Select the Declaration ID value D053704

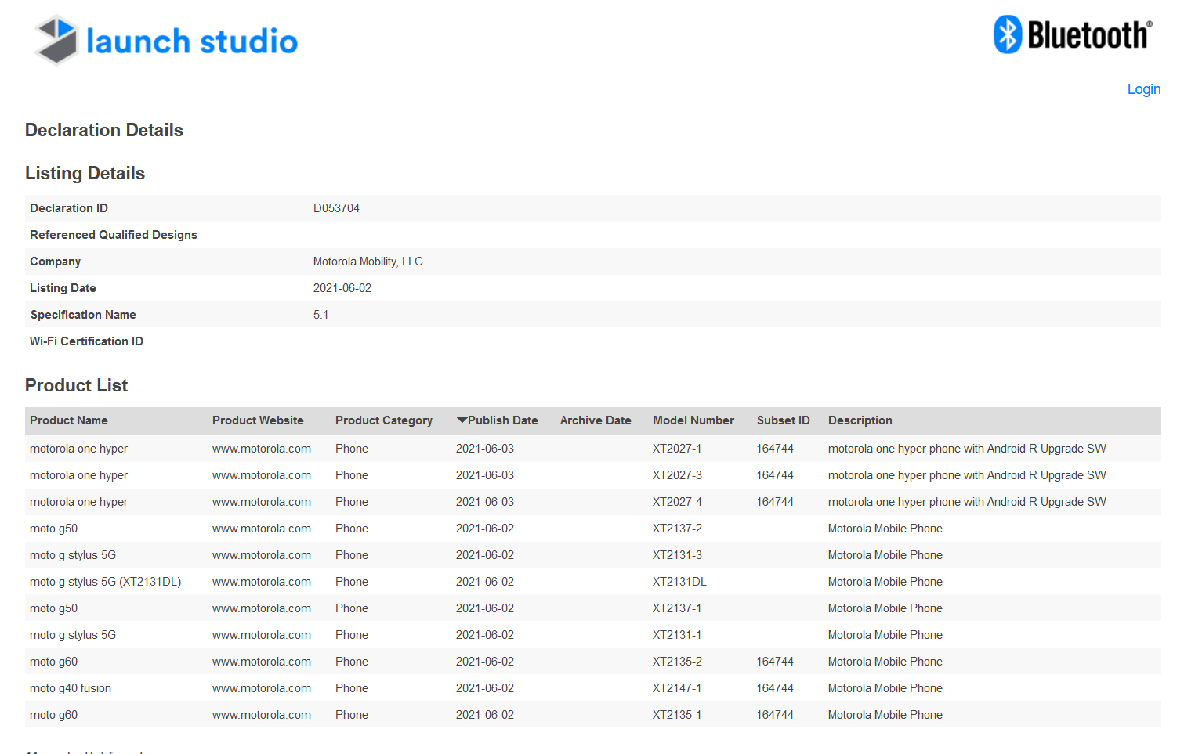click(x=336, y=208)
